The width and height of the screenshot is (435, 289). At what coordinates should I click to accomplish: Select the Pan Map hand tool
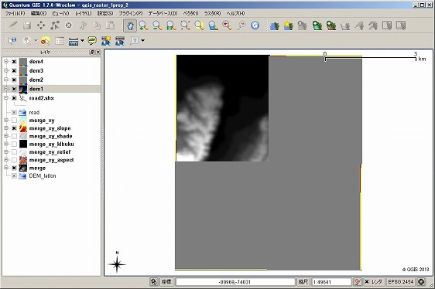[130, 25]
